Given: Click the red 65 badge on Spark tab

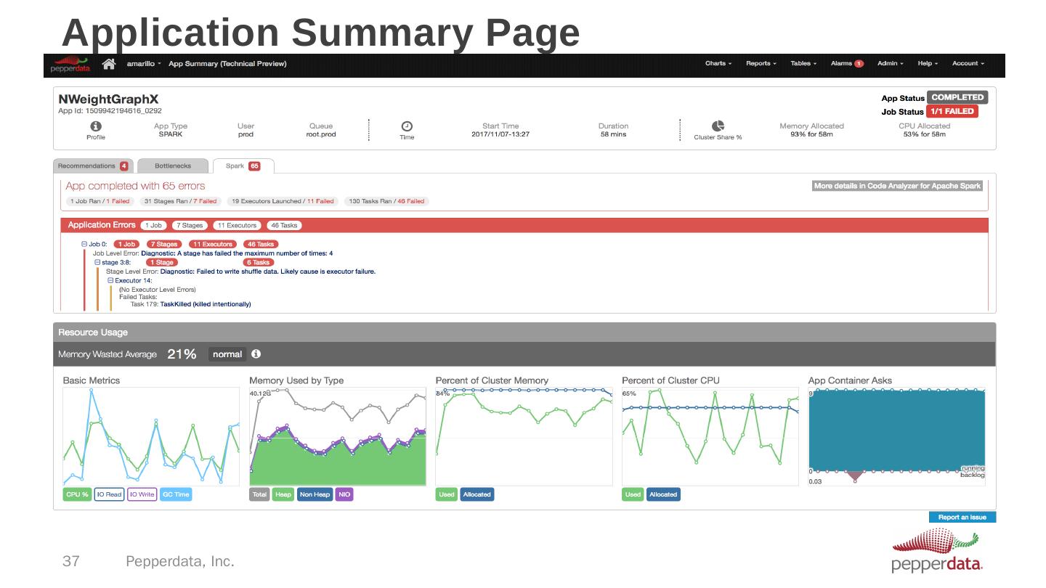Looking at the screenshot, I should (254, 166).
